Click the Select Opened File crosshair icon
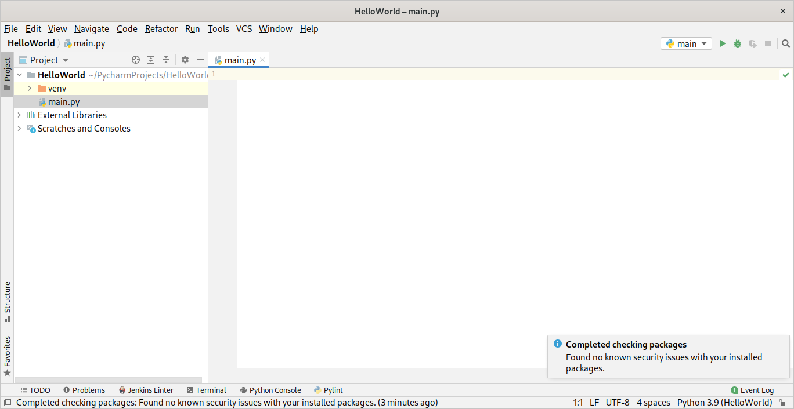Image resolution: width=794 pixels, height=409 pixels. point(135,60)
